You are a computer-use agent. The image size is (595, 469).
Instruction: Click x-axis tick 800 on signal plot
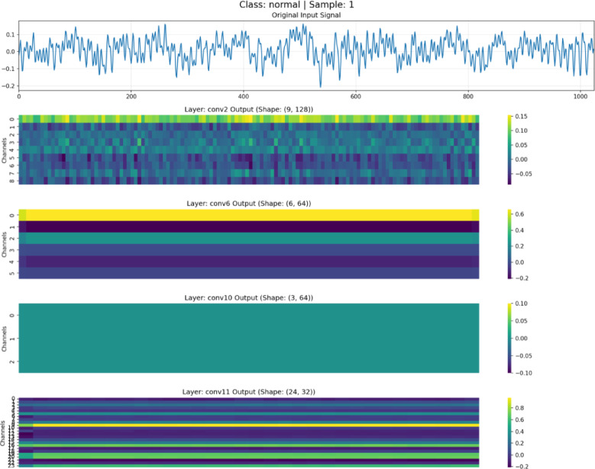click(x=468, y=97)
